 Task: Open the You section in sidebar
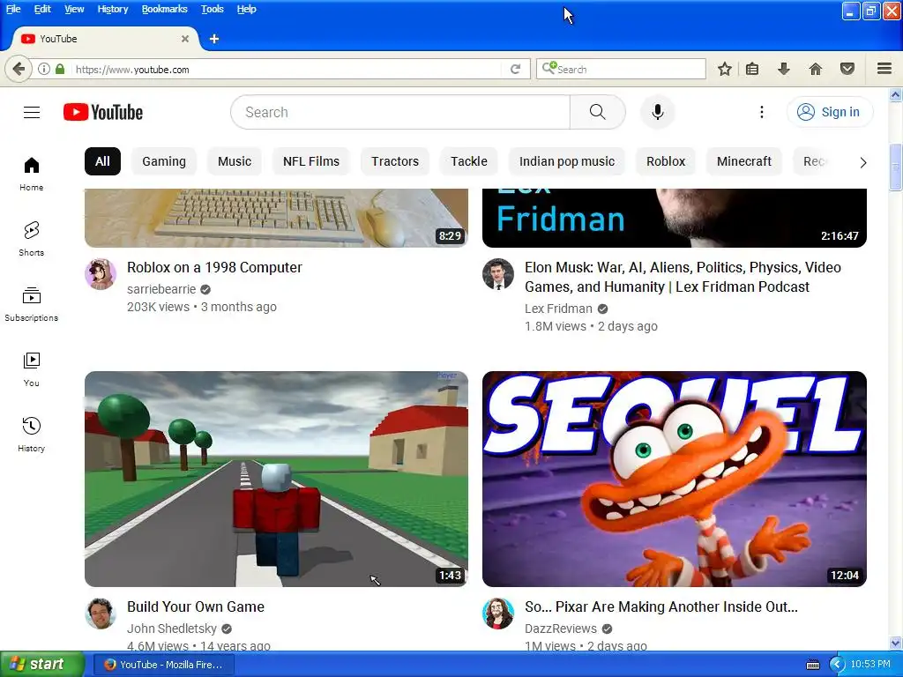coord(31,369)
